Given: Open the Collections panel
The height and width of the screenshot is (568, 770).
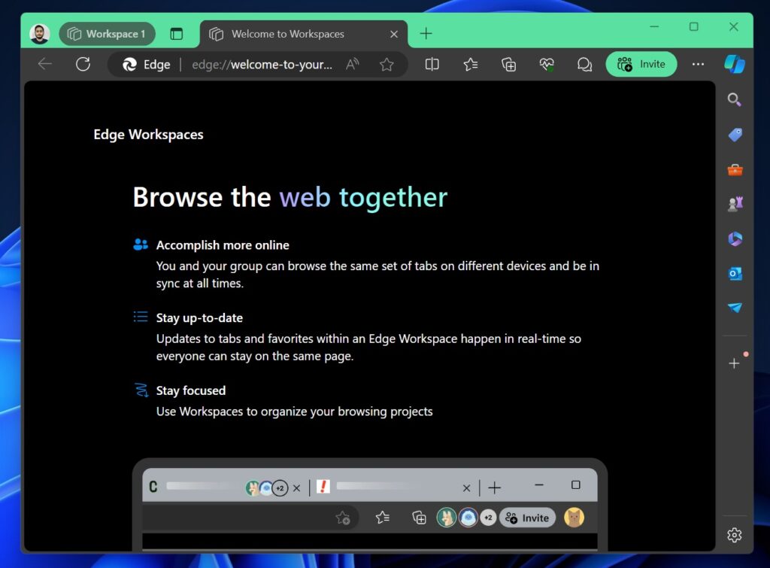Looking at the screenshot, I should coord(508,64).
